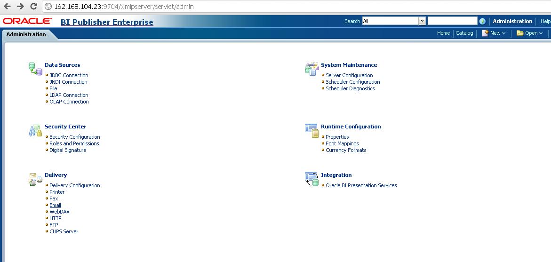Click the Search label in header

pos(352,21)
